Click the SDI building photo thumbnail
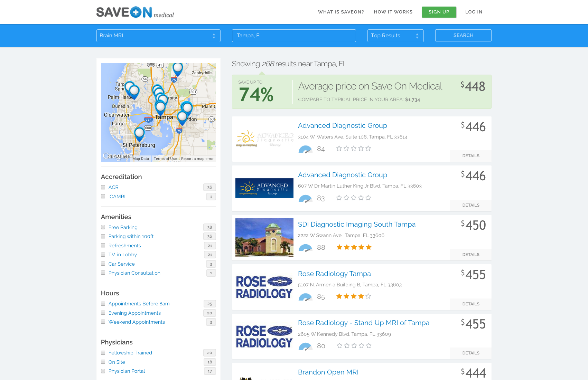The image size is (588, 380). pos(264,238)
